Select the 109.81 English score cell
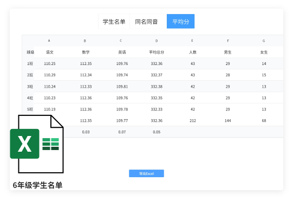The height and width of the screenshot is (201, 293). tap(122, 87)
